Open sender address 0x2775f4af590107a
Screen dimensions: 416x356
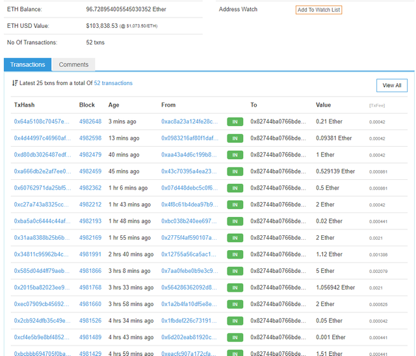[x=189, y=238]
